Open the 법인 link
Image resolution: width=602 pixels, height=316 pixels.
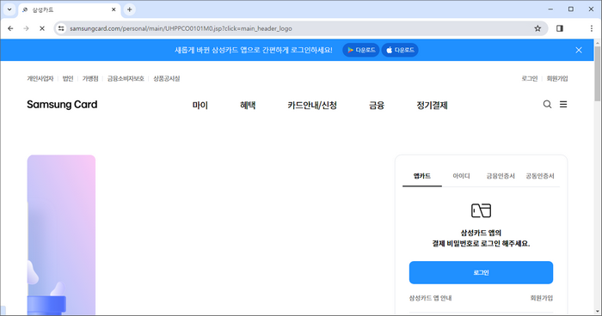coord(68,79)
